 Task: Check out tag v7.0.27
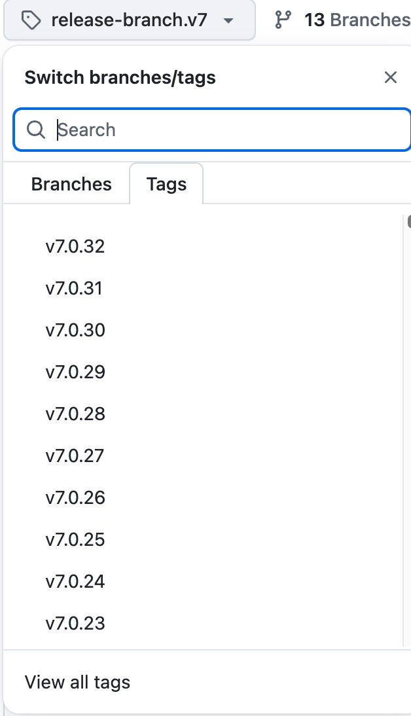pos(75,456)
